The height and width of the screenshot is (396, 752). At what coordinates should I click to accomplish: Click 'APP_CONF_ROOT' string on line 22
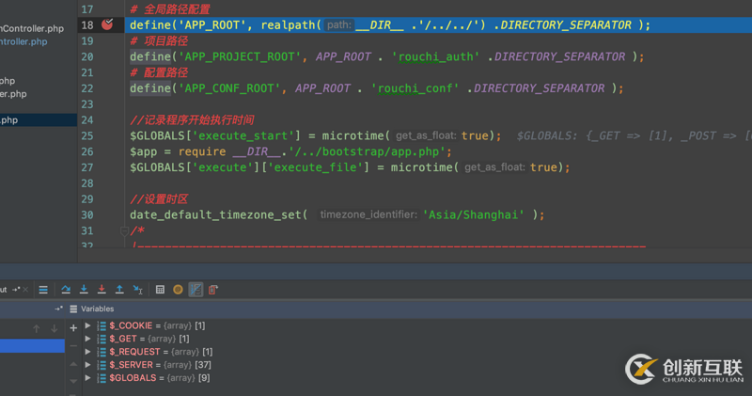[229, 88]
